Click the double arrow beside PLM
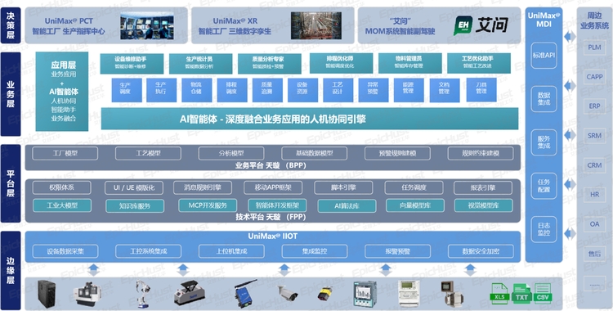This screenshot has width=613, height=311. click(x=570, y=37)
